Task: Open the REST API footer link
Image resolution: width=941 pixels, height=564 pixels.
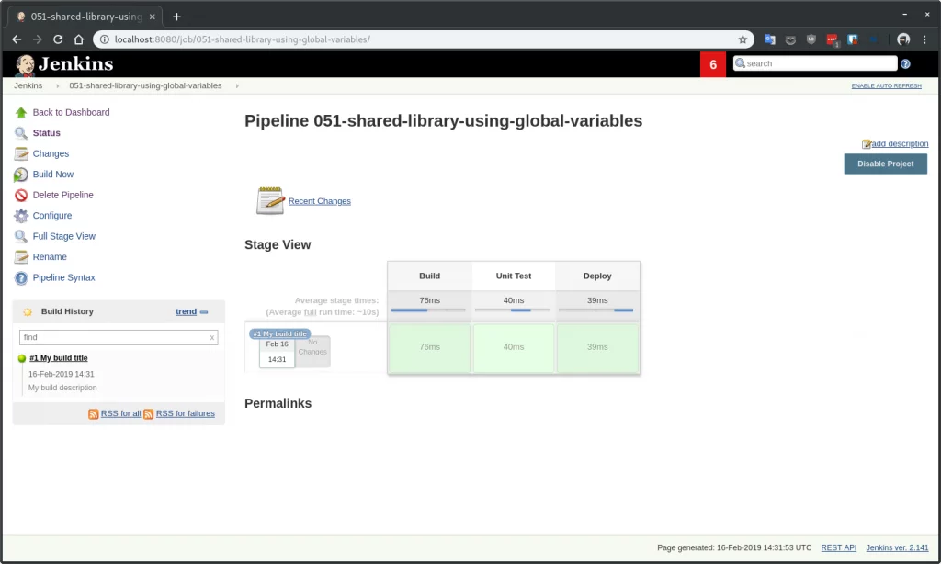Action: 838,547
